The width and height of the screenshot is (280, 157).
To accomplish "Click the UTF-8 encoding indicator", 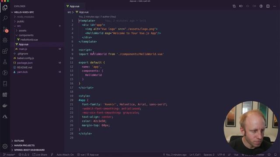I will coord(221,155).
